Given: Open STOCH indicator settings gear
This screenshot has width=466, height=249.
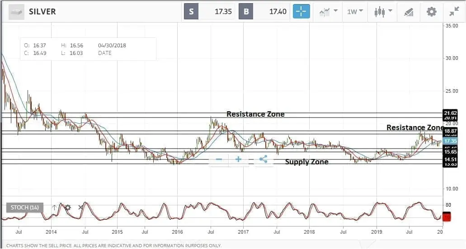Looking at the screenshot, I should [68, 207].
